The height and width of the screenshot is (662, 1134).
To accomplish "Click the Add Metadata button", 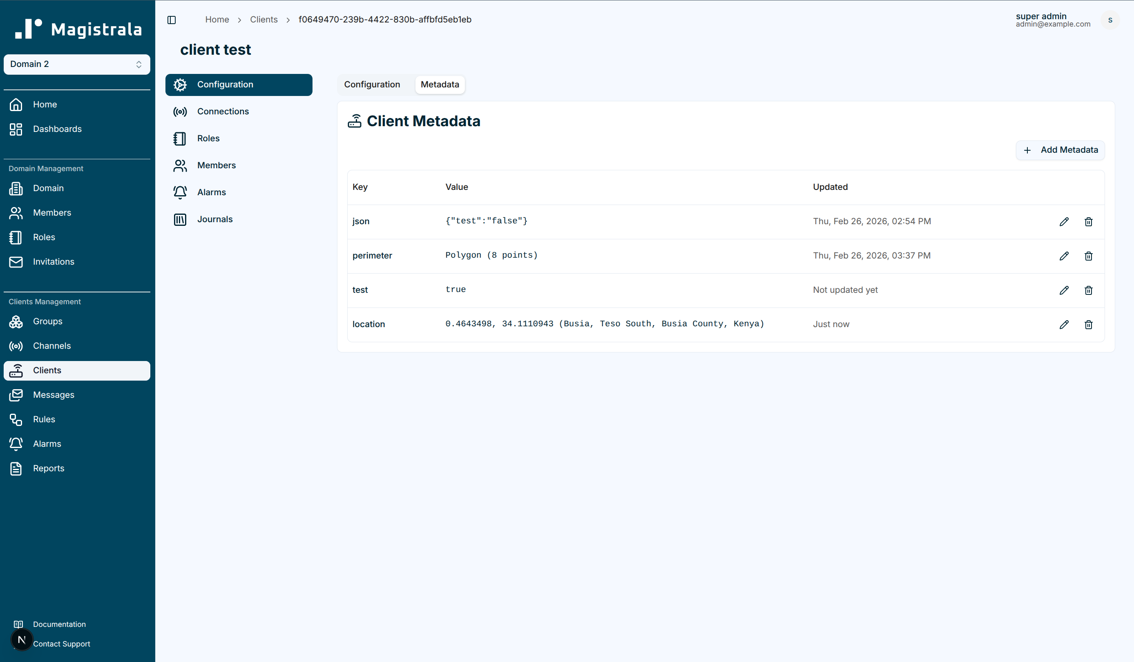I will click(1060, 150).
